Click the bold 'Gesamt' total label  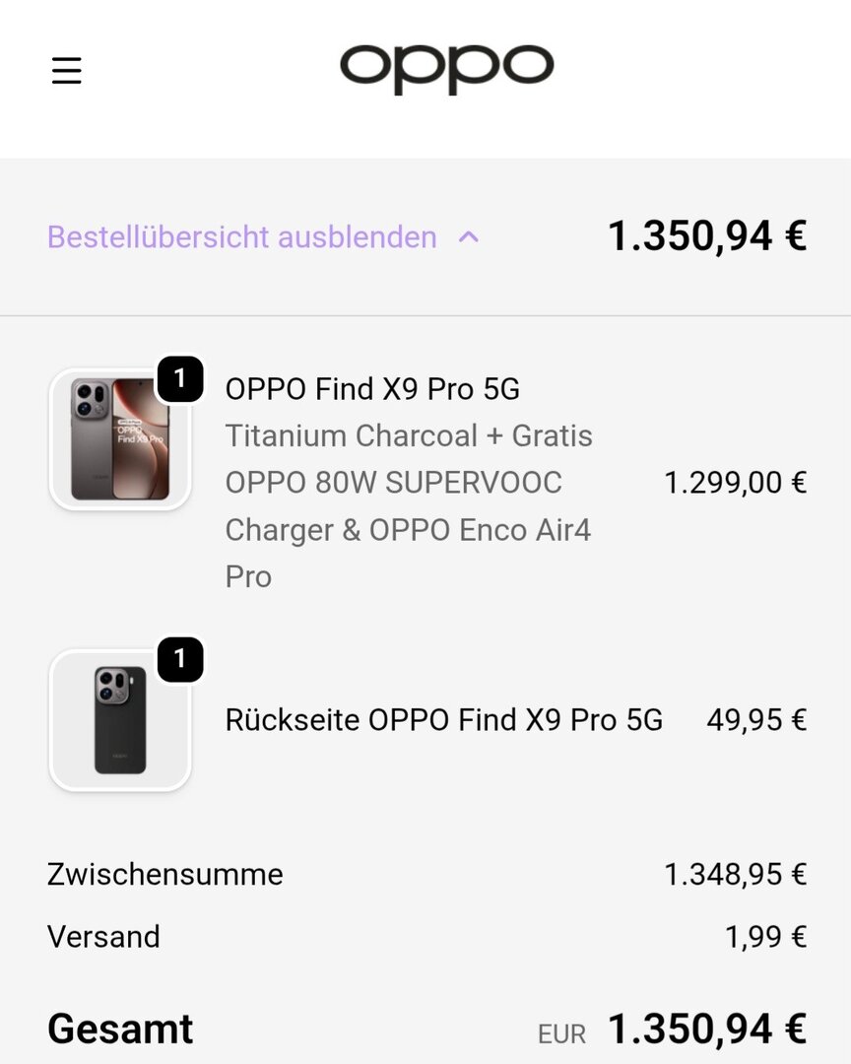pyautogui.click(x=120, y=1029)
